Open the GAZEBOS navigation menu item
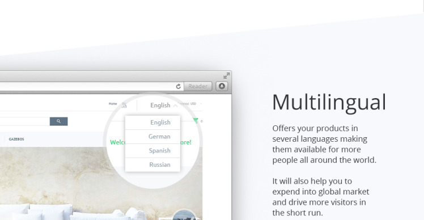Viewport: 424px width, 220px height. [16, 139]
